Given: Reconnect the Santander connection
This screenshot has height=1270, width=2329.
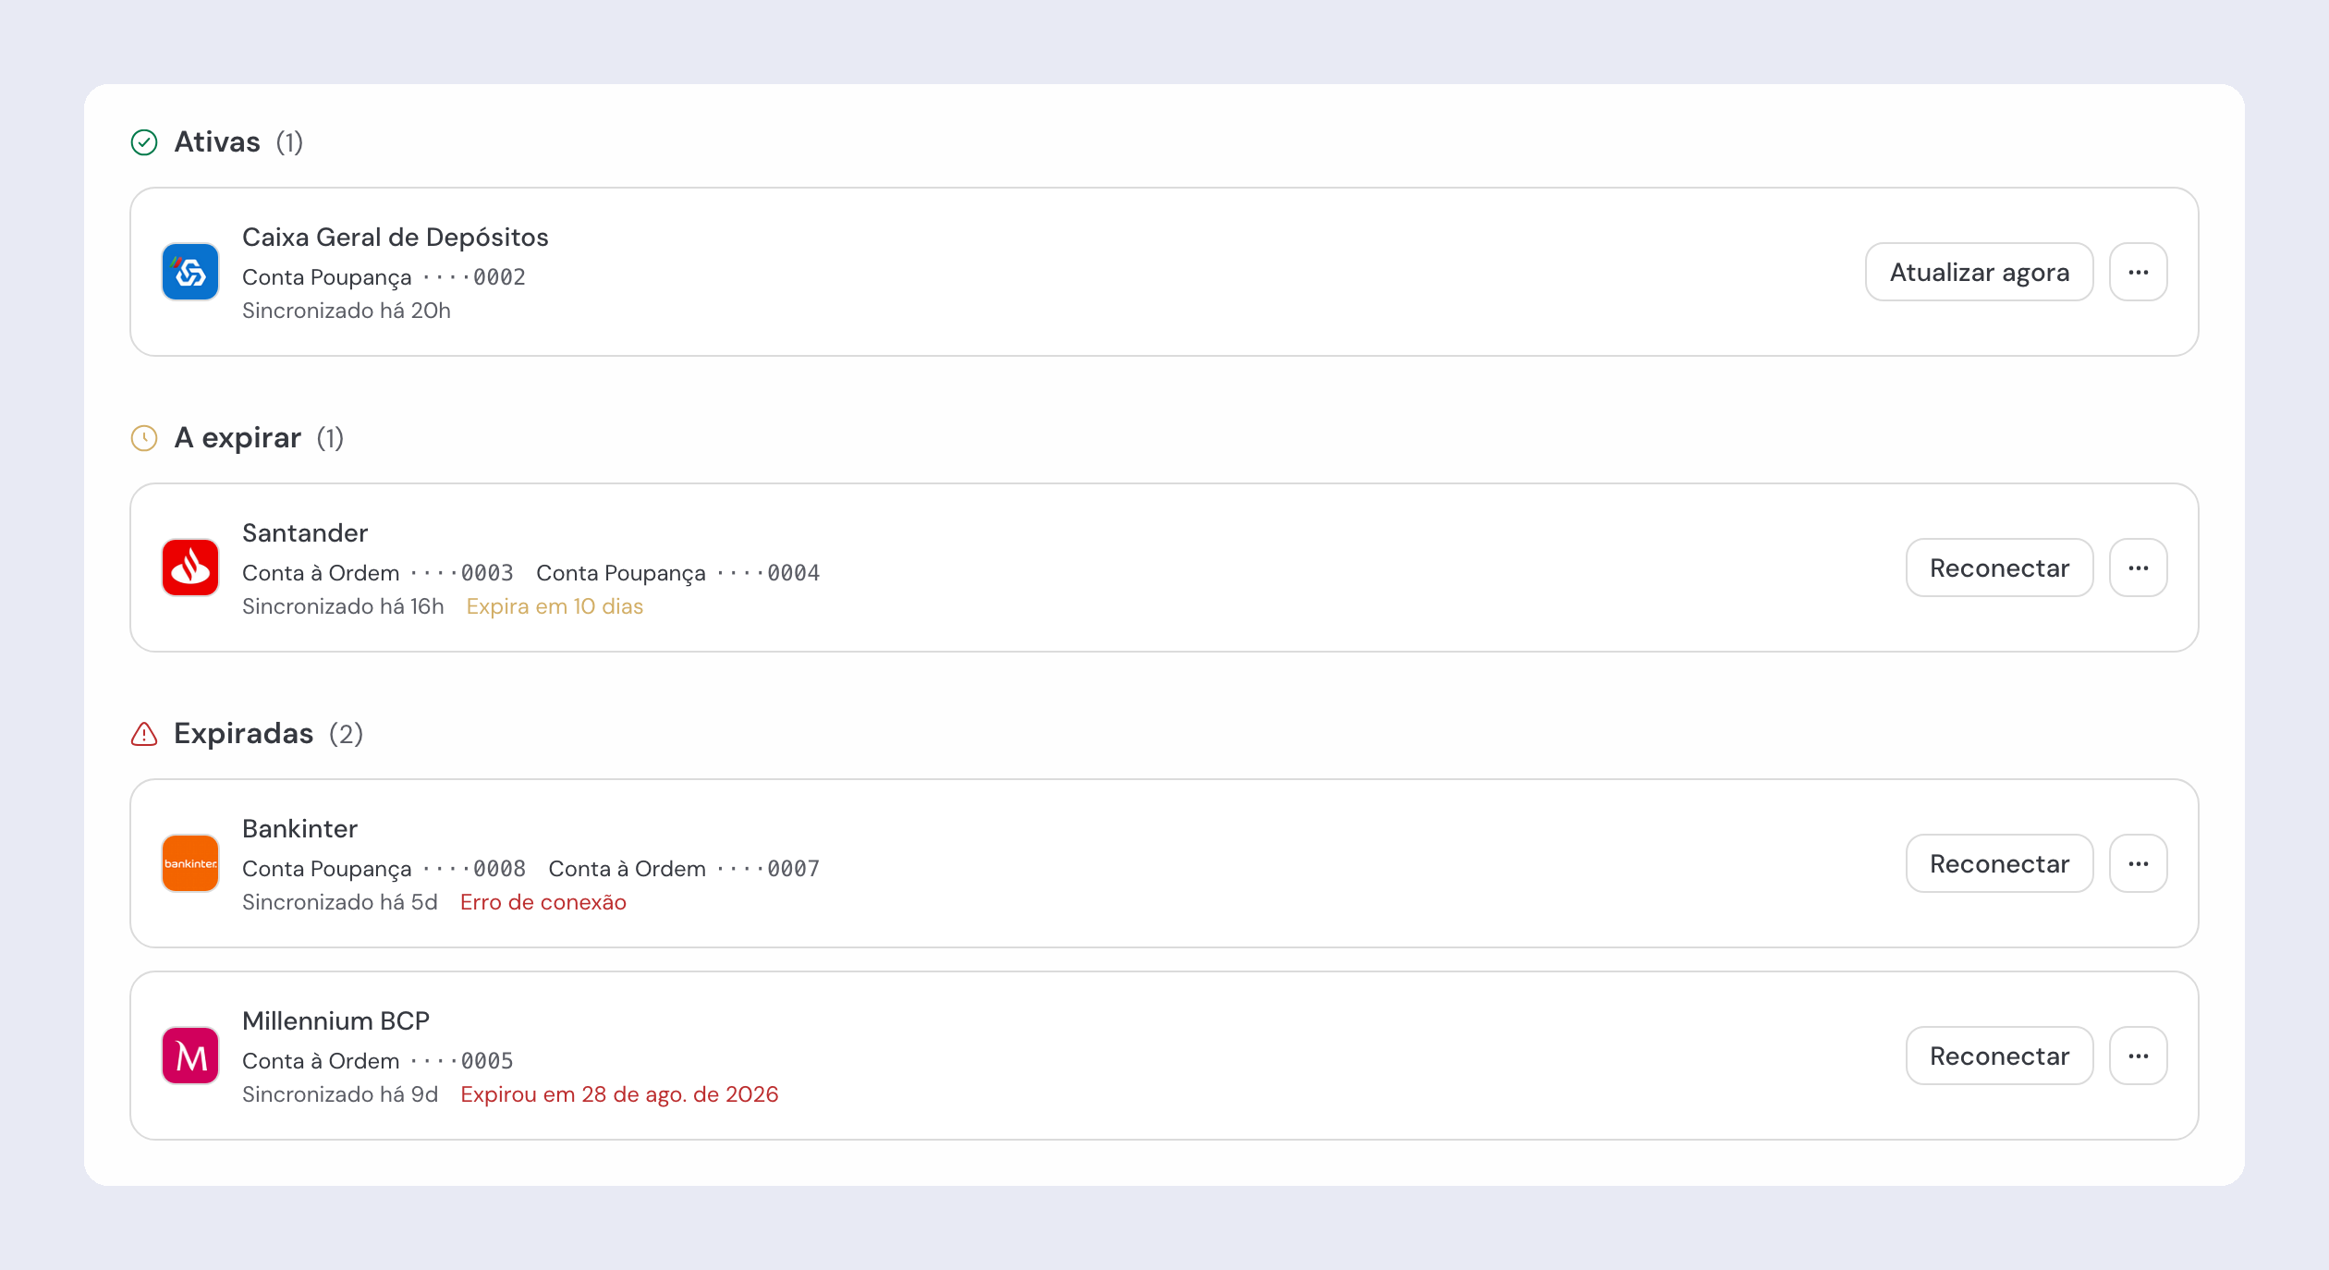Looking at the screenshot, I should (x=2000, y=568).
